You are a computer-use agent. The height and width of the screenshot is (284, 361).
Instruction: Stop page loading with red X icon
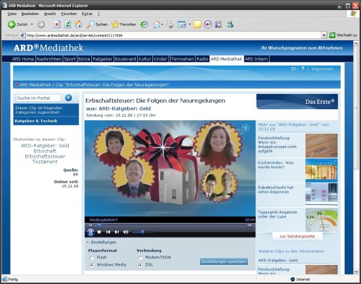click(x=57, y=24)
